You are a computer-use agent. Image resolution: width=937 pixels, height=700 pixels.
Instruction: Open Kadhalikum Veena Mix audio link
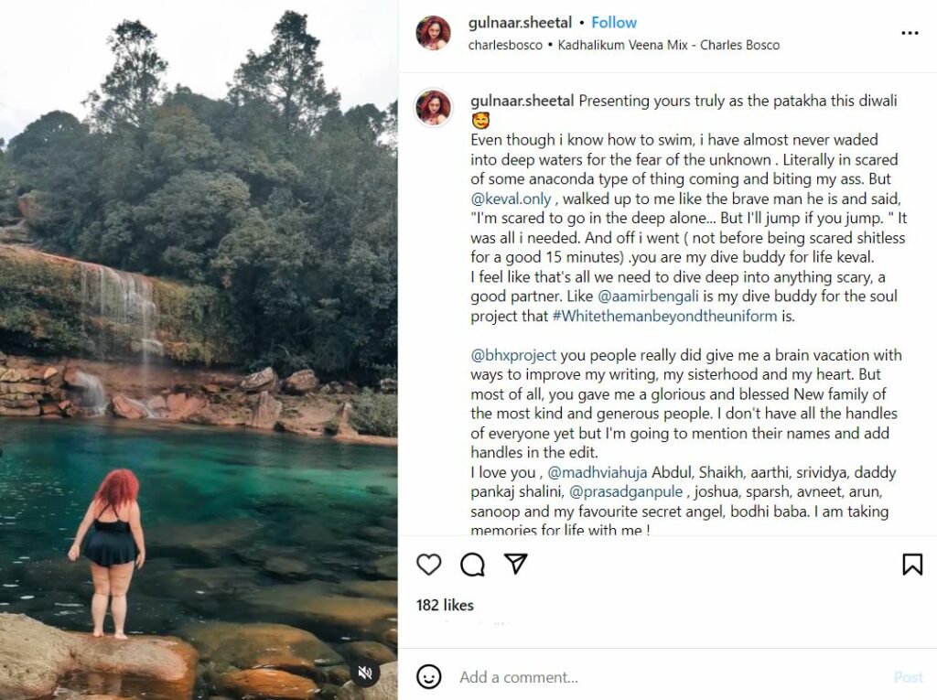click(669, 44)
